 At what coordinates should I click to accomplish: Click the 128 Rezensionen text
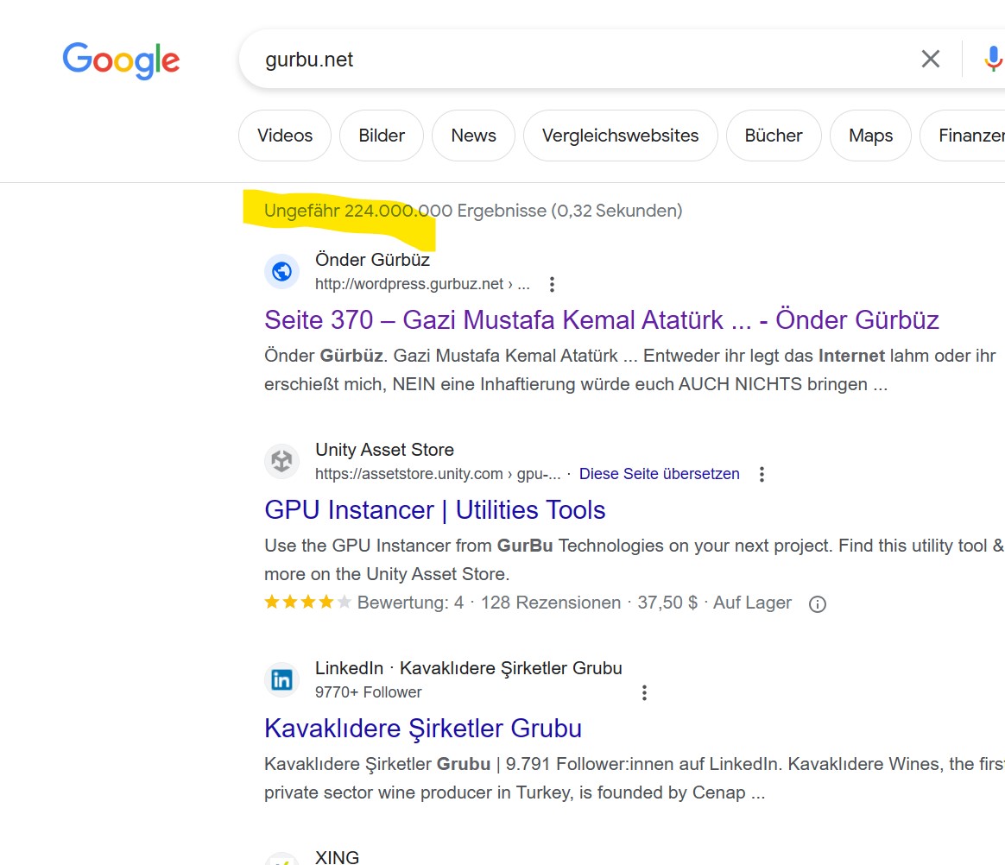(551, 603)
